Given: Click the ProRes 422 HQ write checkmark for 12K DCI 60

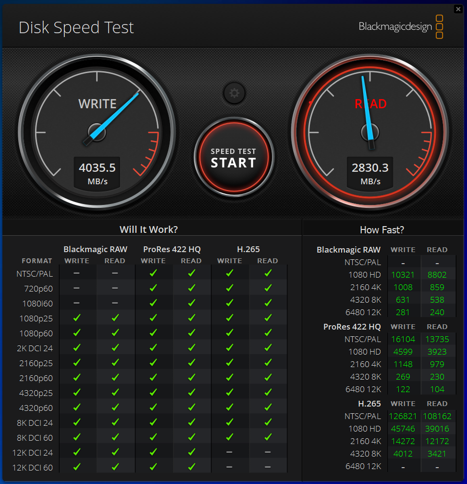Looking at the screenshot, I should click(153, 467).
